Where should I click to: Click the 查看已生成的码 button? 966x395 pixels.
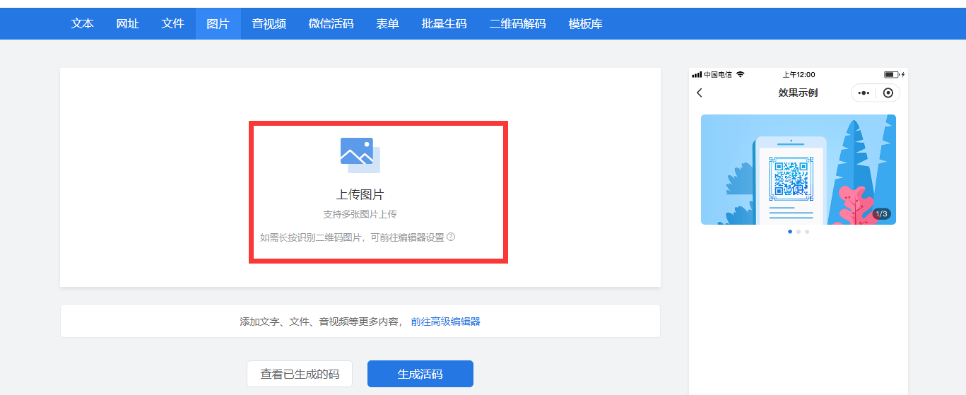click(x=300, y=374)
